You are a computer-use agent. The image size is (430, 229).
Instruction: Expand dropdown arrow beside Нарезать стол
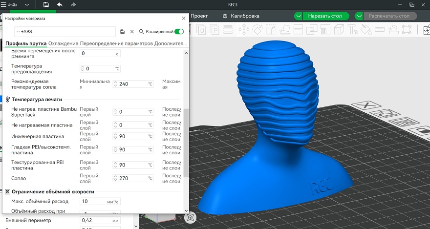point(298,16)
